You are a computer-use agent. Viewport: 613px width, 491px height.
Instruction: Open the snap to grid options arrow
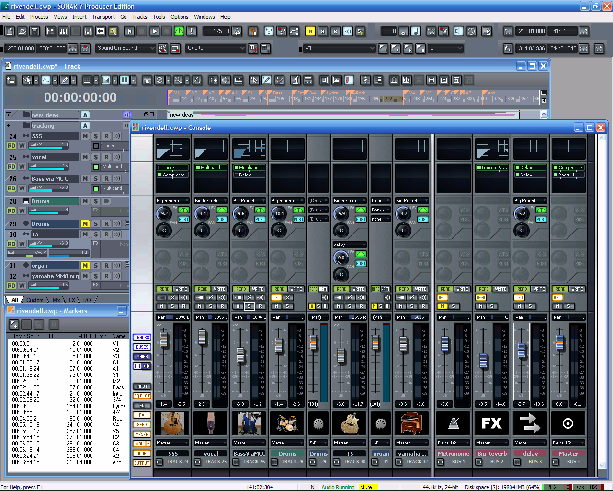96,80
